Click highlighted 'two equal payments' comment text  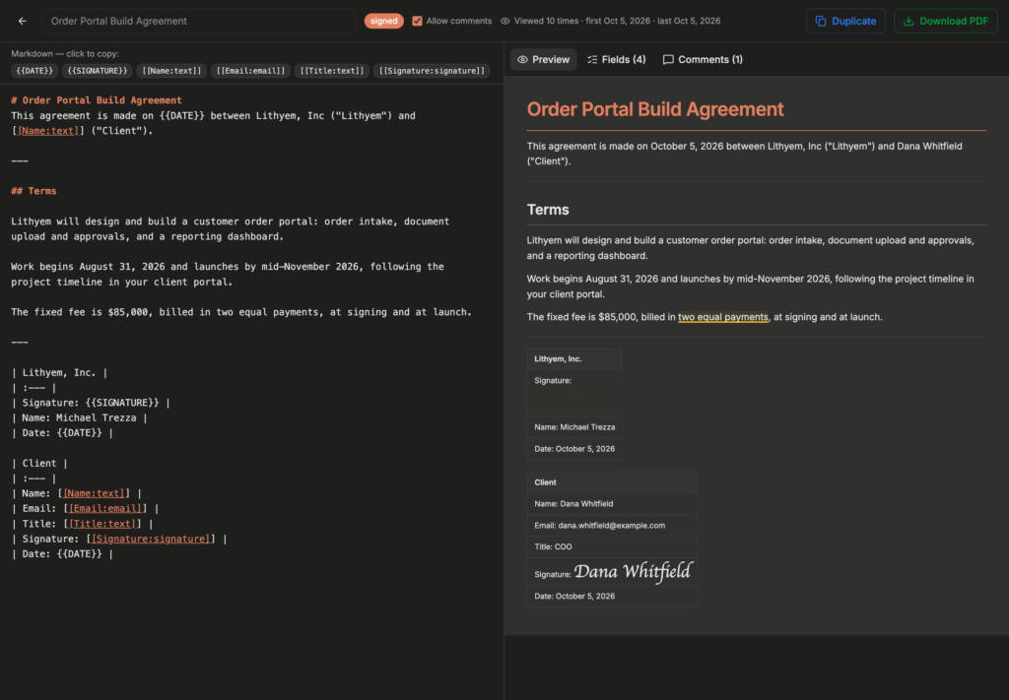tap(722, 317)
